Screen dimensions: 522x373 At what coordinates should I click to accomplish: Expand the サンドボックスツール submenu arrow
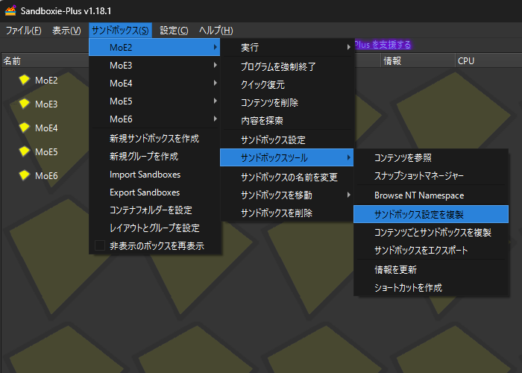pos(348,157)
